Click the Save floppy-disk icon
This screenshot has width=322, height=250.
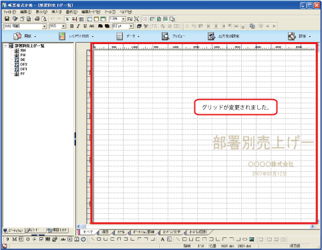(x=7, y=19)
